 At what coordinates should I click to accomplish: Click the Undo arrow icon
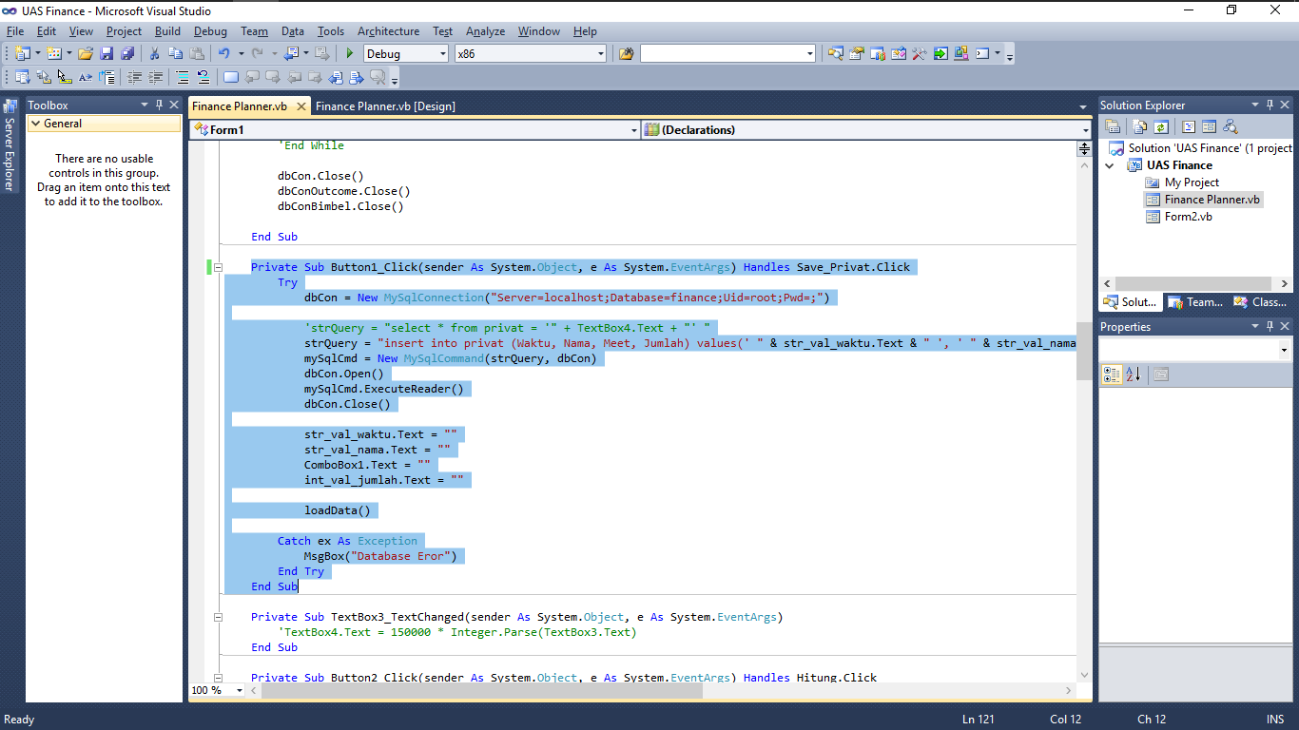(223, 54)
